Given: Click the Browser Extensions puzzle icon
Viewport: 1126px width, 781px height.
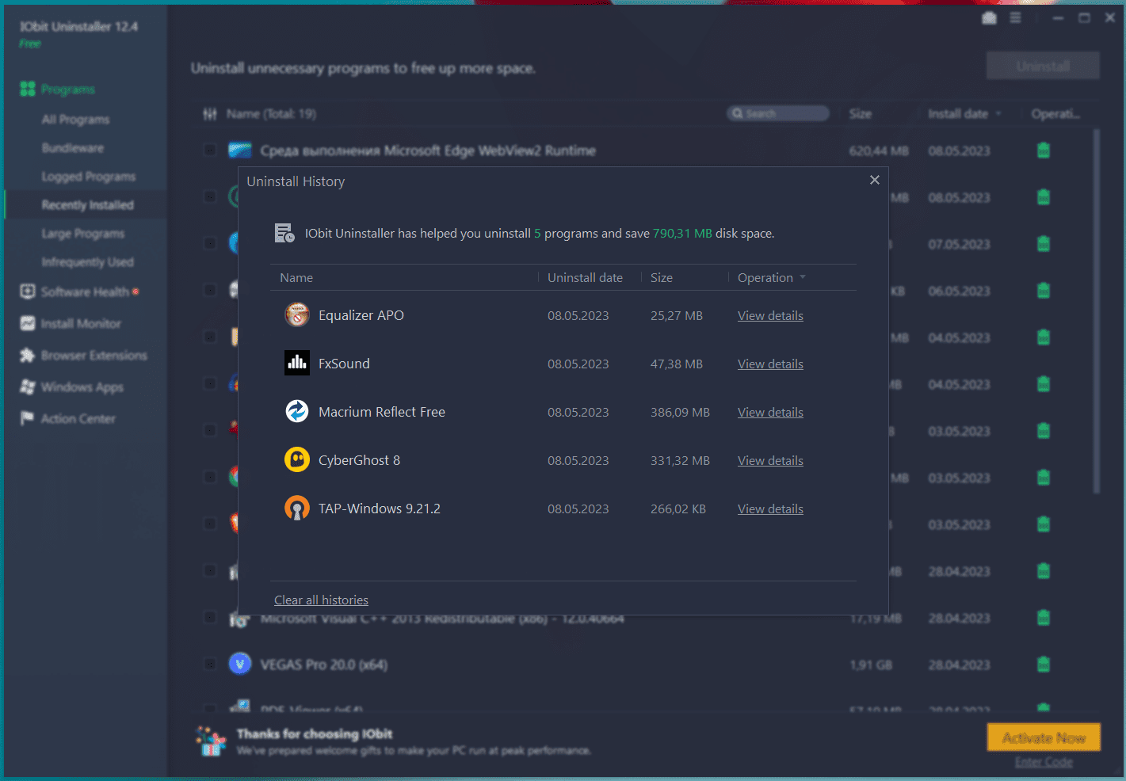Looking at the screenshot, I should (28, 355).
